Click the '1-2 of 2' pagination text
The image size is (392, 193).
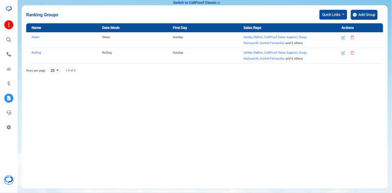pyautogui.click(x=71, y=70)
